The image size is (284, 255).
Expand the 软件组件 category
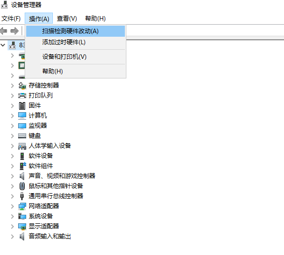point(12,166)
